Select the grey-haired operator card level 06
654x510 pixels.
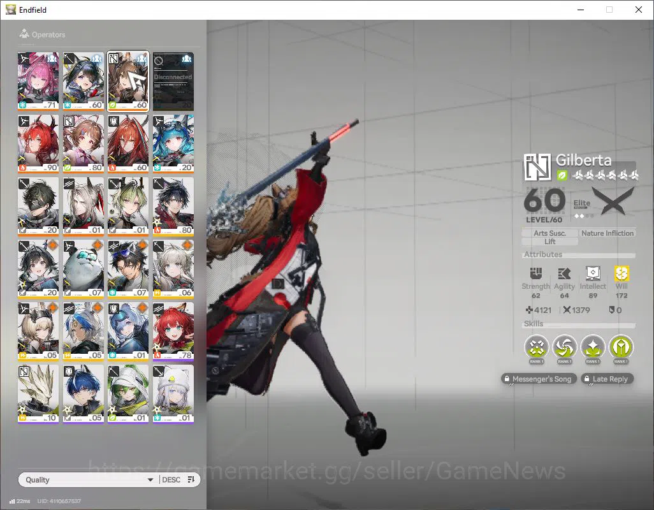click(x=173, y=268)
